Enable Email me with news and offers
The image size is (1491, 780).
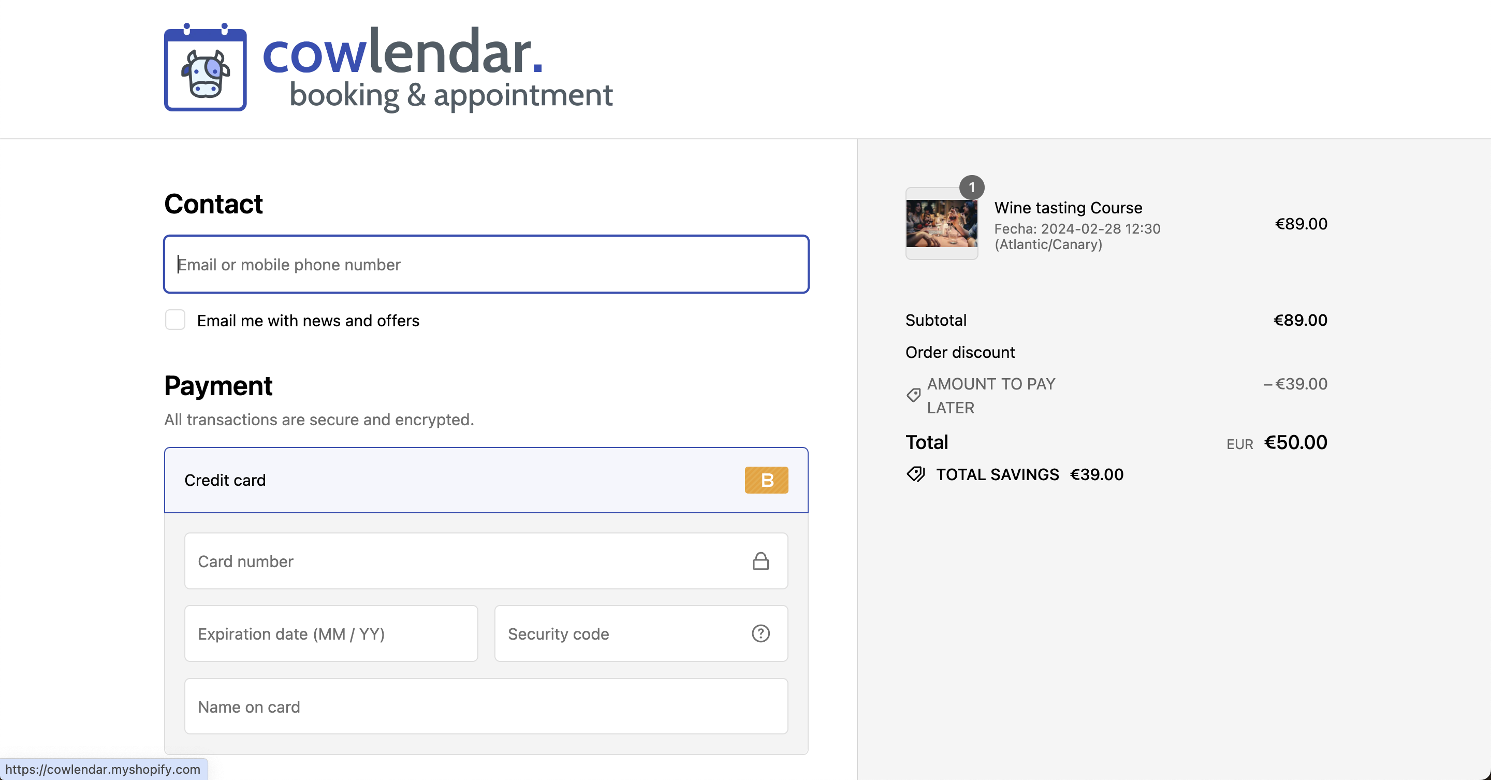click(x=175, y=320)
